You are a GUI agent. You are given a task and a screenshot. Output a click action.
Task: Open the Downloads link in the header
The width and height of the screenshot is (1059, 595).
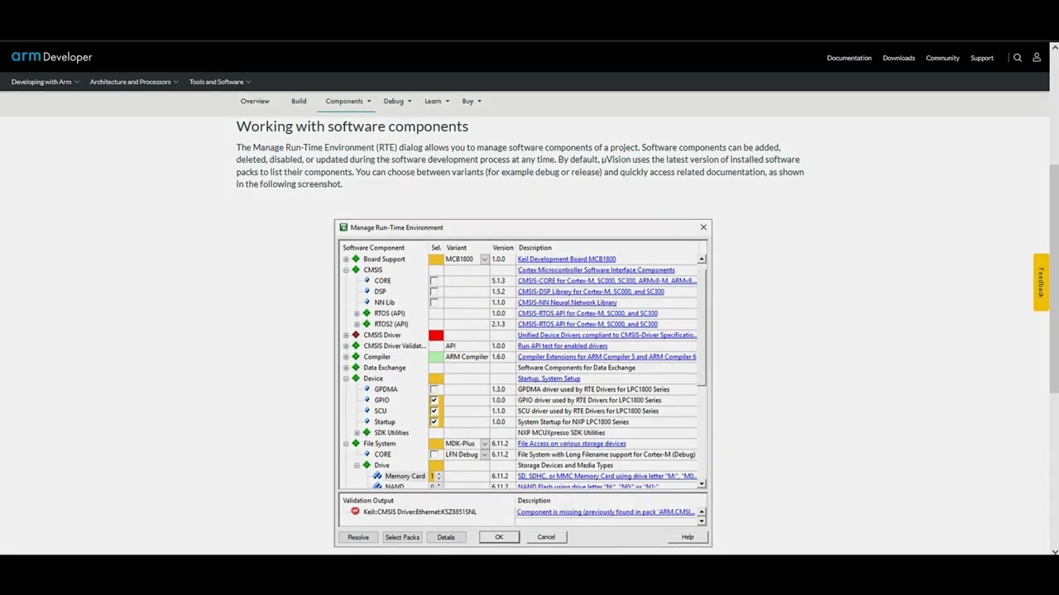click(x=898, y=58)
